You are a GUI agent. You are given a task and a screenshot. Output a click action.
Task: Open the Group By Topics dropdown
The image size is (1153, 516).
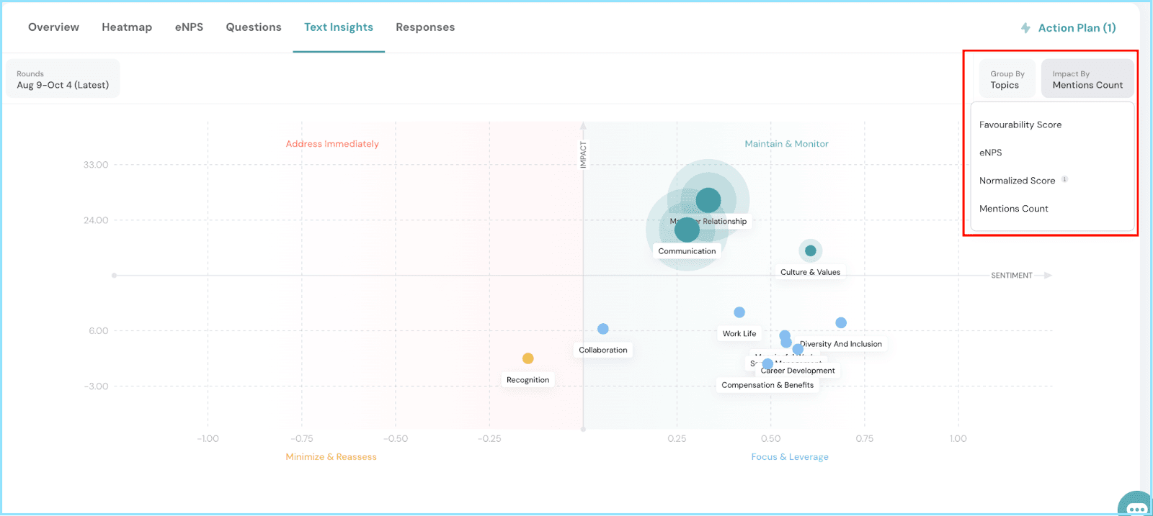point(1007,79)
